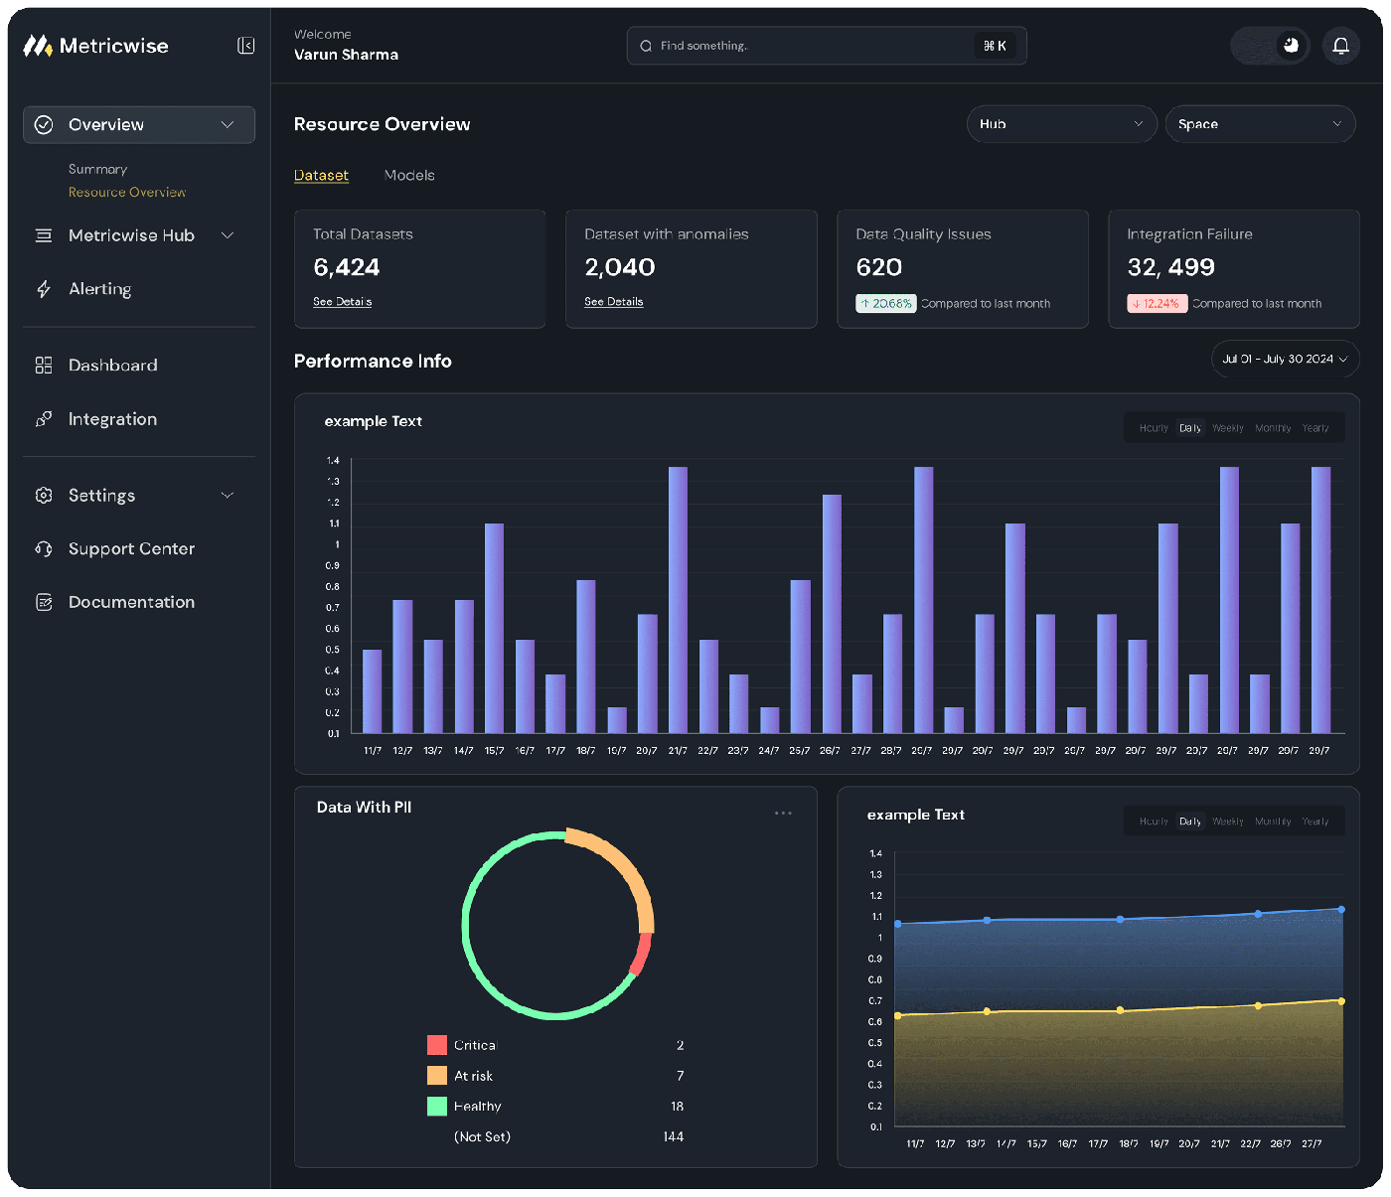Open Summary in the sidebar
The image size is (1391, 1197).
coord(97,170)
